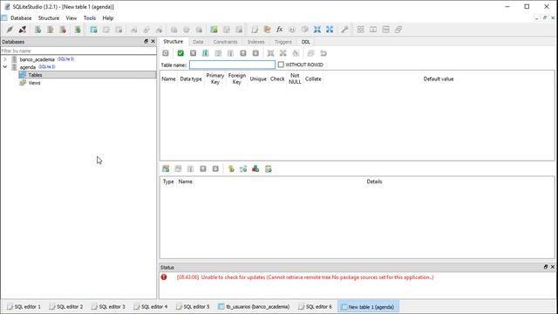
Task: Select Tables under agenda database
Action: (x=87, y=75)
